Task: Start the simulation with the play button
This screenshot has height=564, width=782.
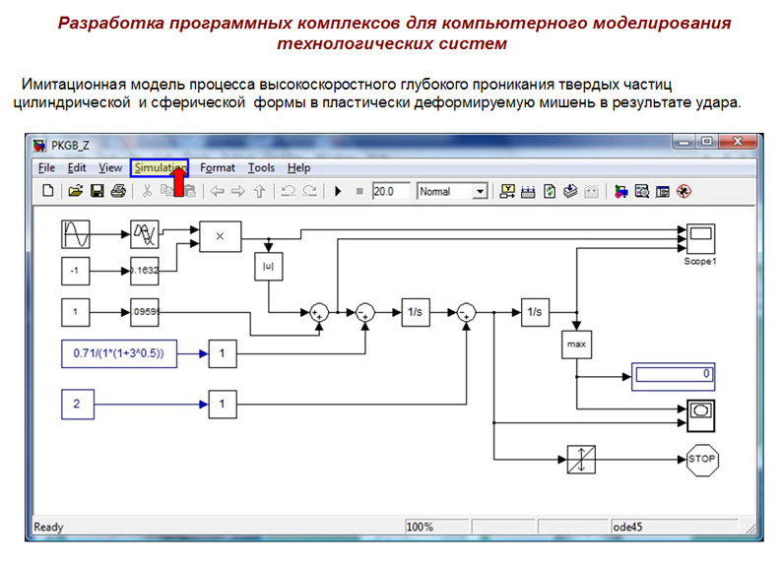Action: [x=338, y=191]
